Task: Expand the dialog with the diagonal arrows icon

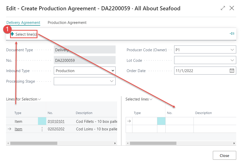Action: pos(223,8)
